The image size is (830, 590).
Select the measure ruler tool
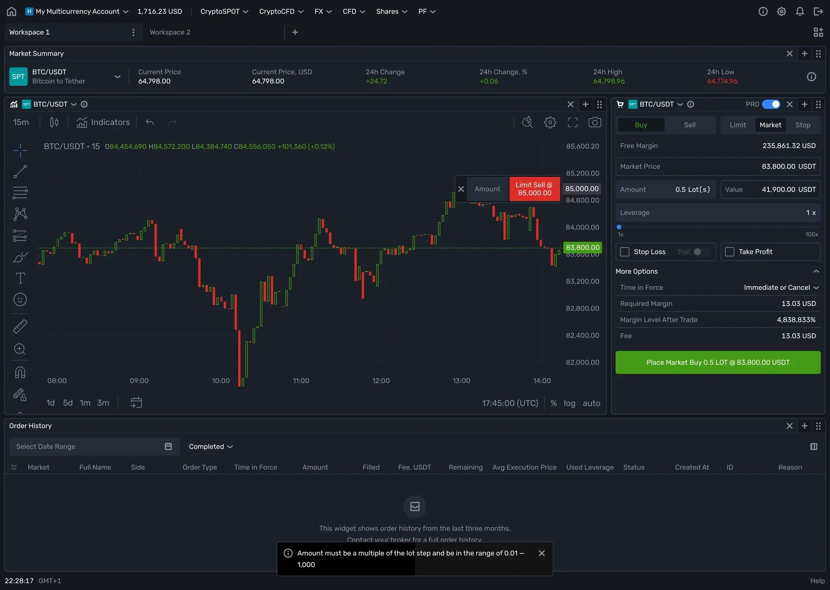(20, 326)
